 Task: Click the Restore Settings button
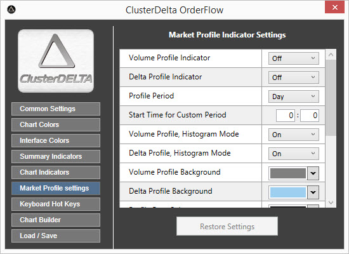[227, 226]
